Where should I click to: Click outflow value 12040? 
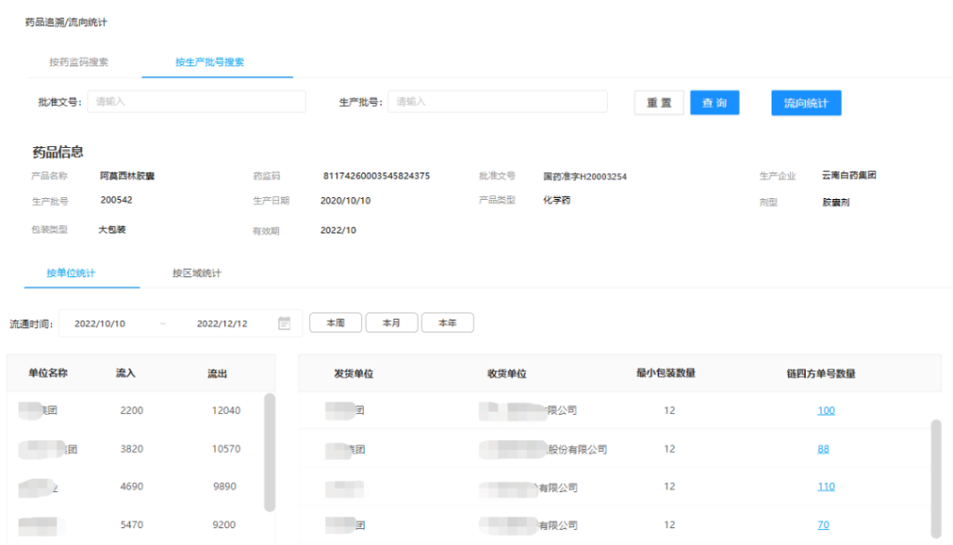(226, 411)
